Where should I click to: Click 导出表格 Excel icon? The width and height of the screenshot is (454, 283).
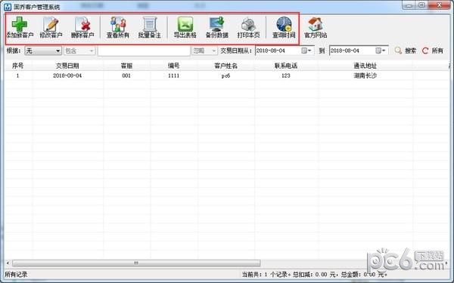pos(185,24)
